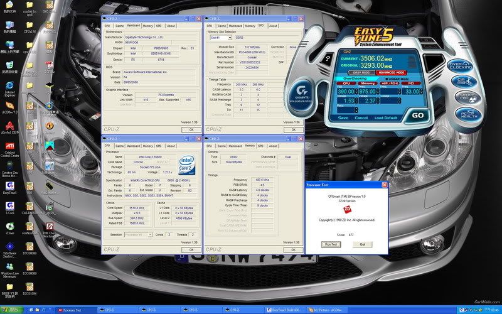Image resolution: width=502 pixels, height=314 pixels.
Task: Click Run Test in Processor Test window
Action: [x=331, y=244]
